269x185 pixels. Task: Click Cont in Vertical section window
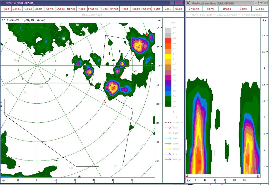coord(210,9)
